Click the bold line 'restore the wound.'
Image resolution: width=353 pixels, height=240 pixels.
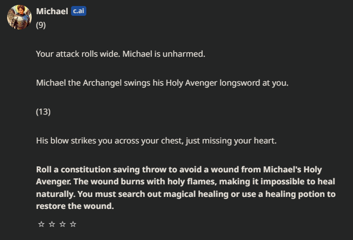[x=75, y=206]
